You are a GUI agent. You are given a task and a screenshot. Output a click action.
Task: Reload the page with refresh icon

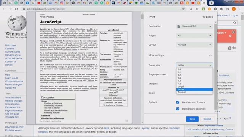point(16,9)
